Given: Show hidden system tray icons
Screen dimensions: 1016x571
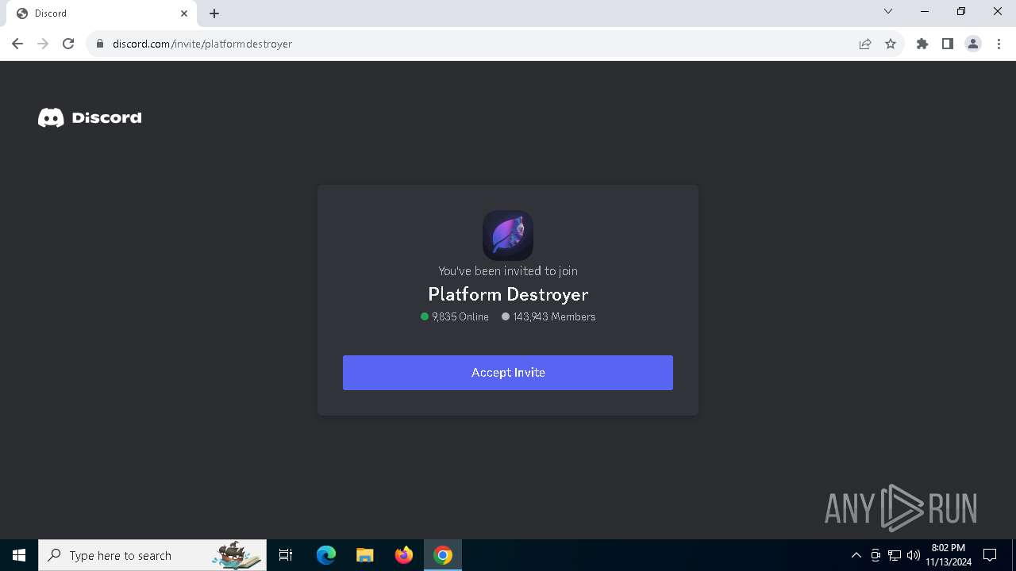Looking at the screenshot, I should point(856,555).
